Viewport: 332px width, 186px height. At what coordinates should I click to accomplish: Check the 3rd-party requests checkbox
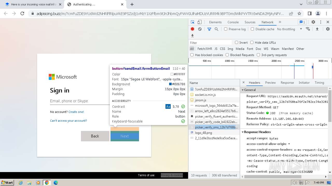point(258,55)
